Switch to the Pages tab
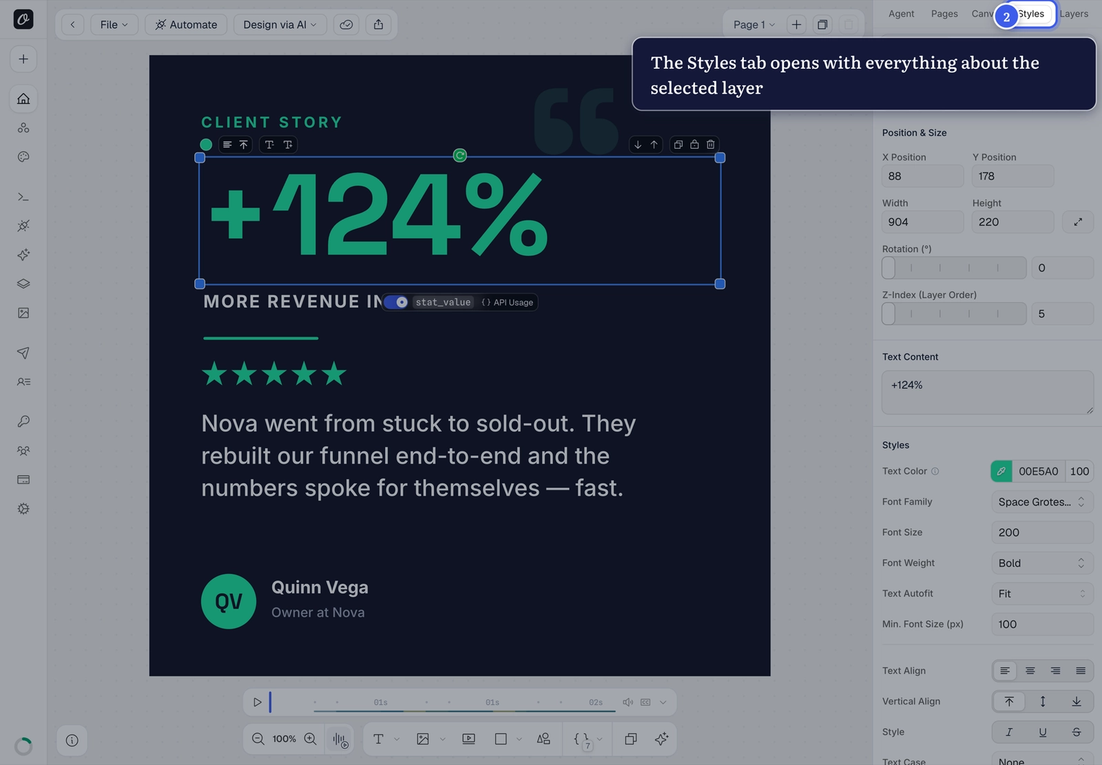This screenshot has width=1102, height=765. 944,14
